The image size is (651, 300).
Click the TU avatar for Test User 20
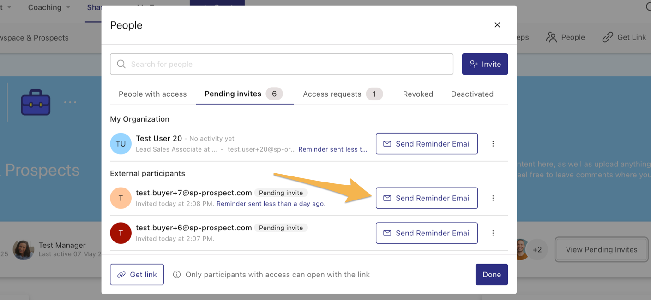click(x=121, y=144)
